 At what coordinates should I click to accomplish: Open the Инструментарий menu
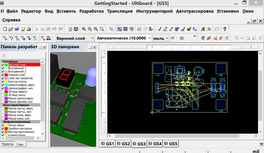[154, 11]
